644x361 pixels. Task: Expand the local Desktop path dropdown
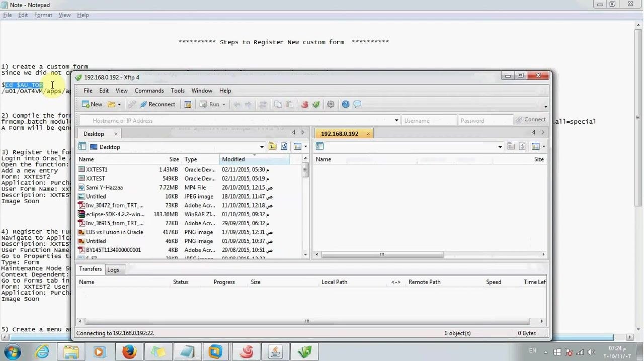262,147
